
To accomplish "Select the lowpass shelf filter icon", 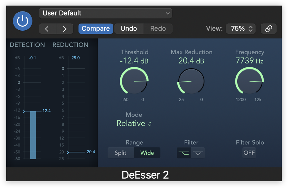I will [x=184, y=153].
